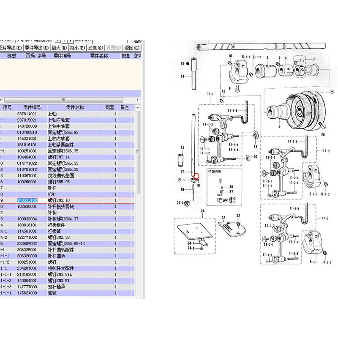The height and width of the screenshot is (338, 338).
Task: Click the 图片导出 (export image) button
Action: point(11,48)
